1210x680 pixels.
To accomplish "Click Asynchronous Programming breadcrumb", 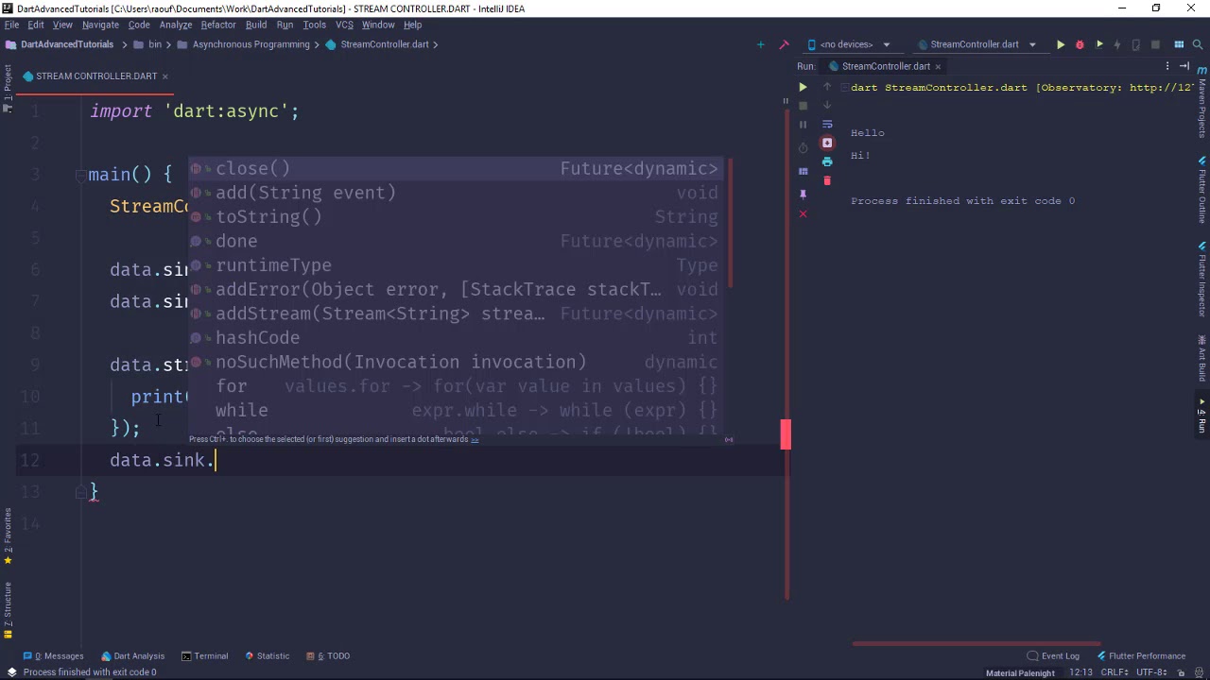I will pos(243,44).
